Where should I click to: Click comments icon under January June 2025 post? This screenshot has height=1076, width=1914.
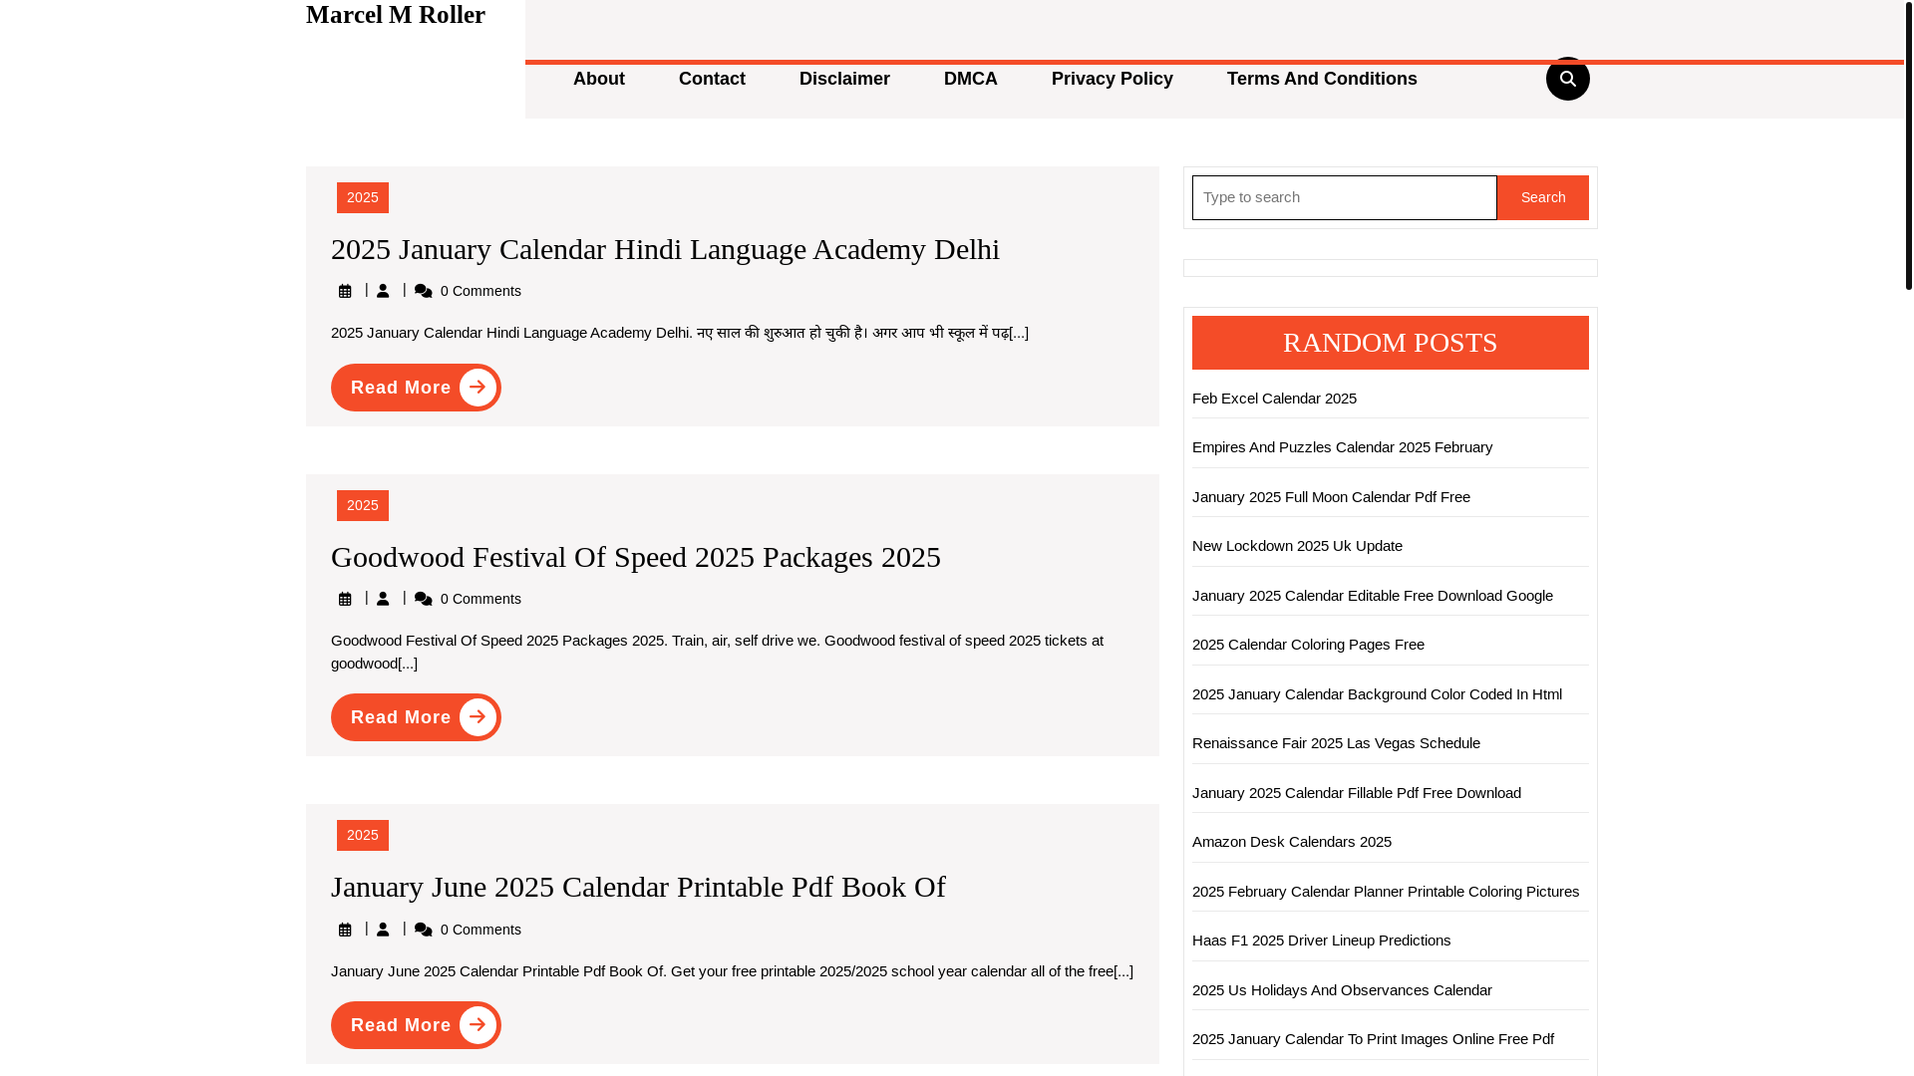tap(424, 930)
